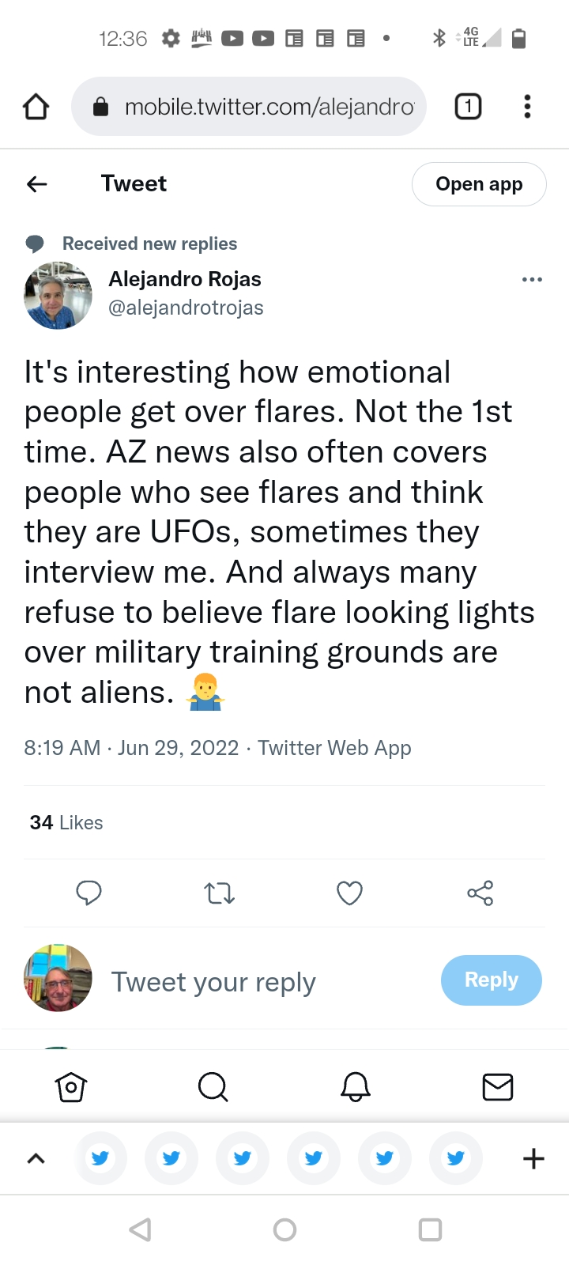Open the @alejandrotrojas handle link
The height and width of the screenshot is (1265, 569).
186,308
